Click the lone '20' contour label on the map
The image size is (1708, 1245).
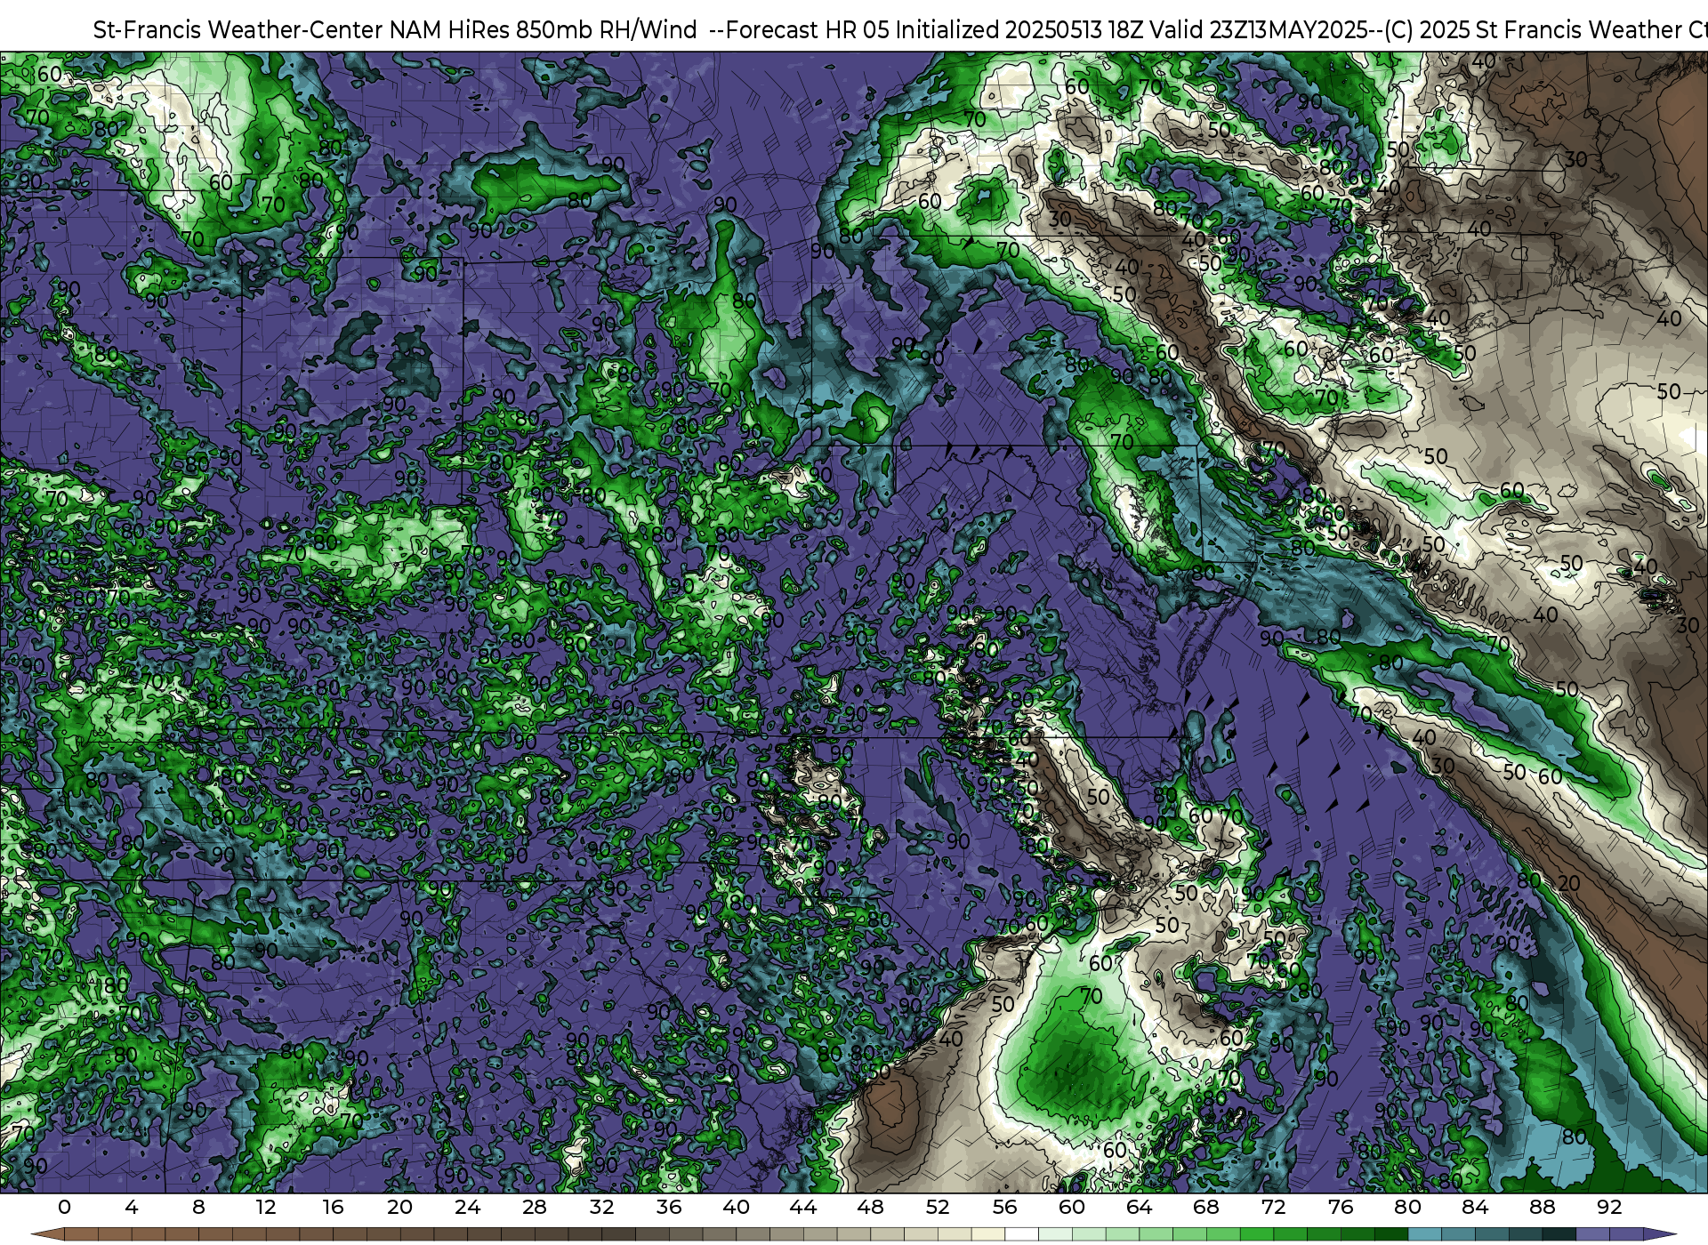(x=1569, y=883)
